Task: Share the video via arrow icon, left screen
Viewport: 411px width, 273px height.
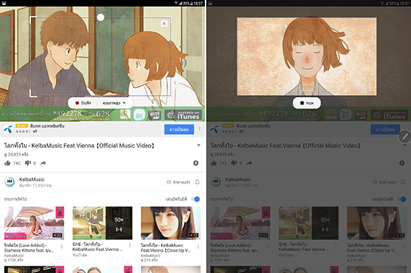Action: pyautogui.click(x=43, y=163)
